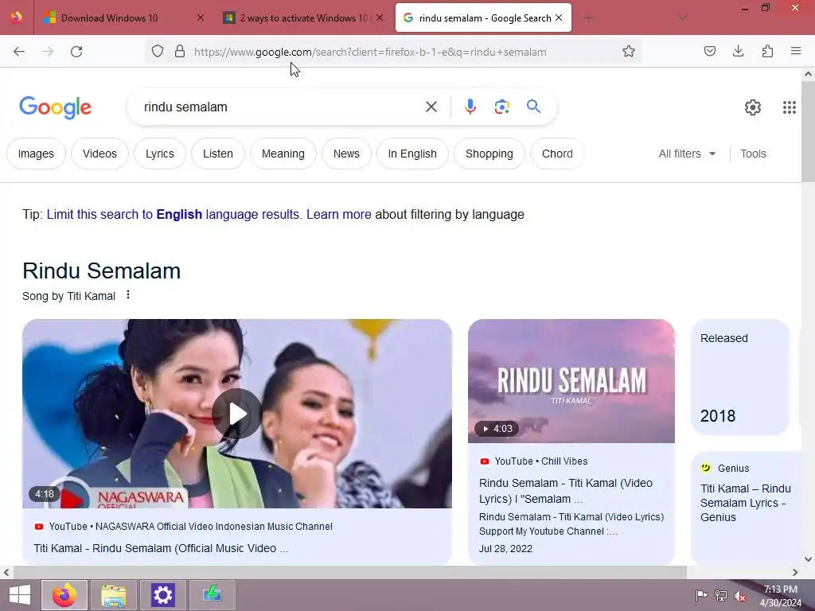Open Titi Kamal Official Music Video title link
This screenshot has width=815, height=611.
coord(161,548)
